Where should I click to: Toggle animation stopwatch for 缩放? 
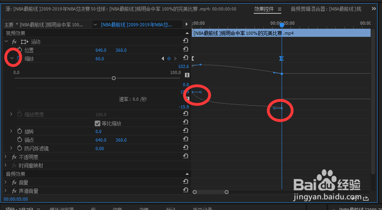[x=20, y=59]
